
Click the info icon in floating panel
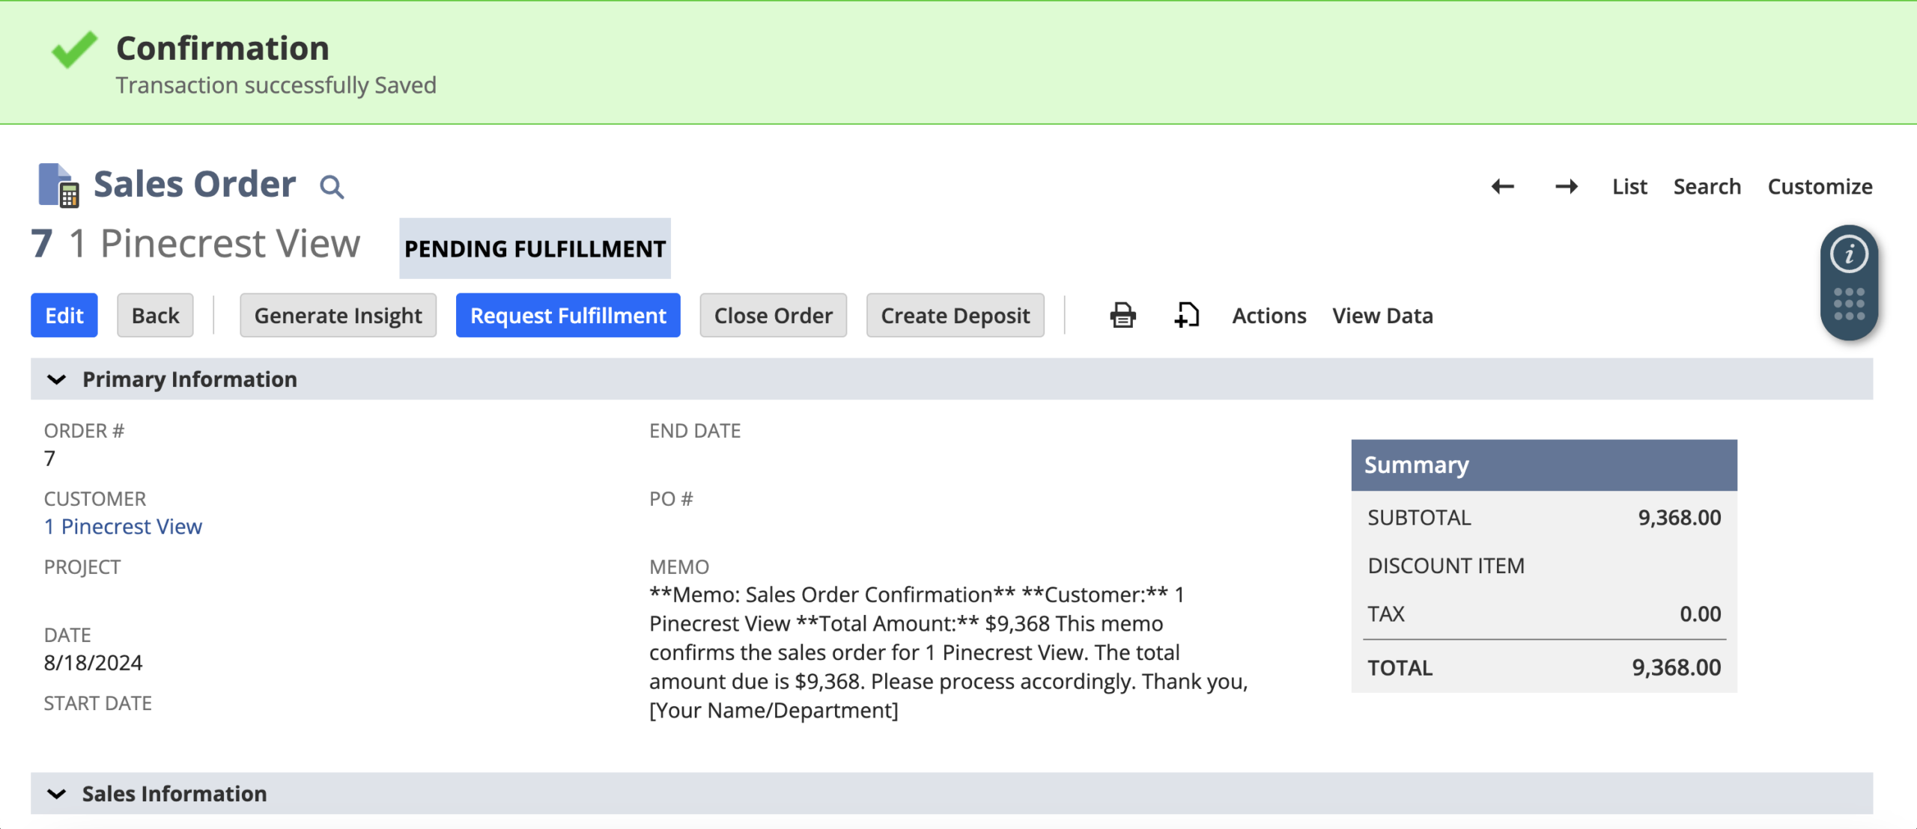point(1849,254)
